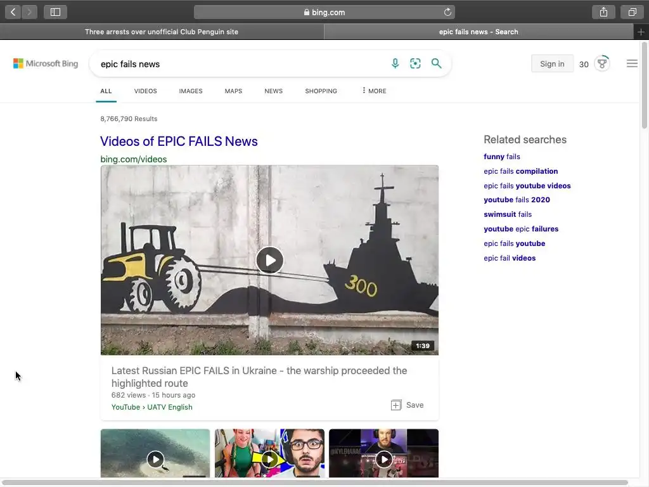Play the Russian EPIC FAILS video
The height and width of the screenshot is (487, 649).
tap(270, 260)
